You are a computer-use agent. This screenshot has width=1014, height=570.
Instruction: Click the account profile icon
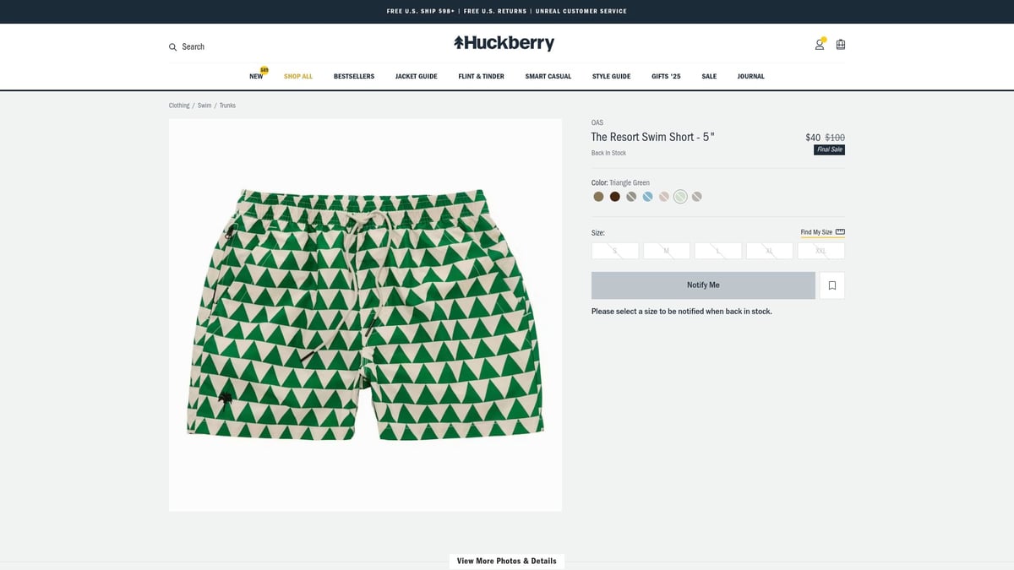[819, 45]
